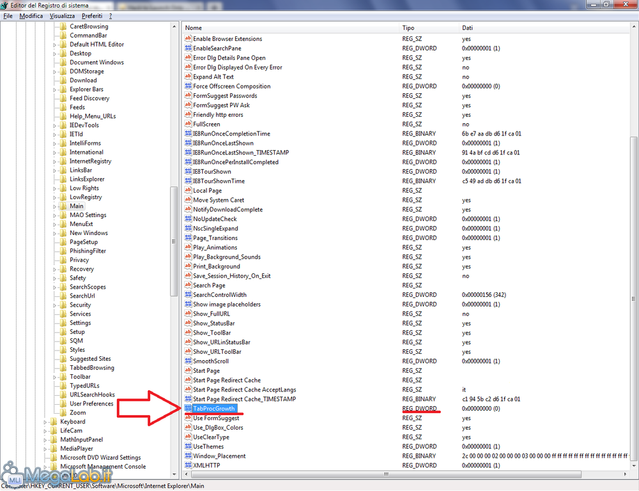This screenshot has height=491, width=639.
Task: Select the Page_Transitions value name
Action: 215,238
